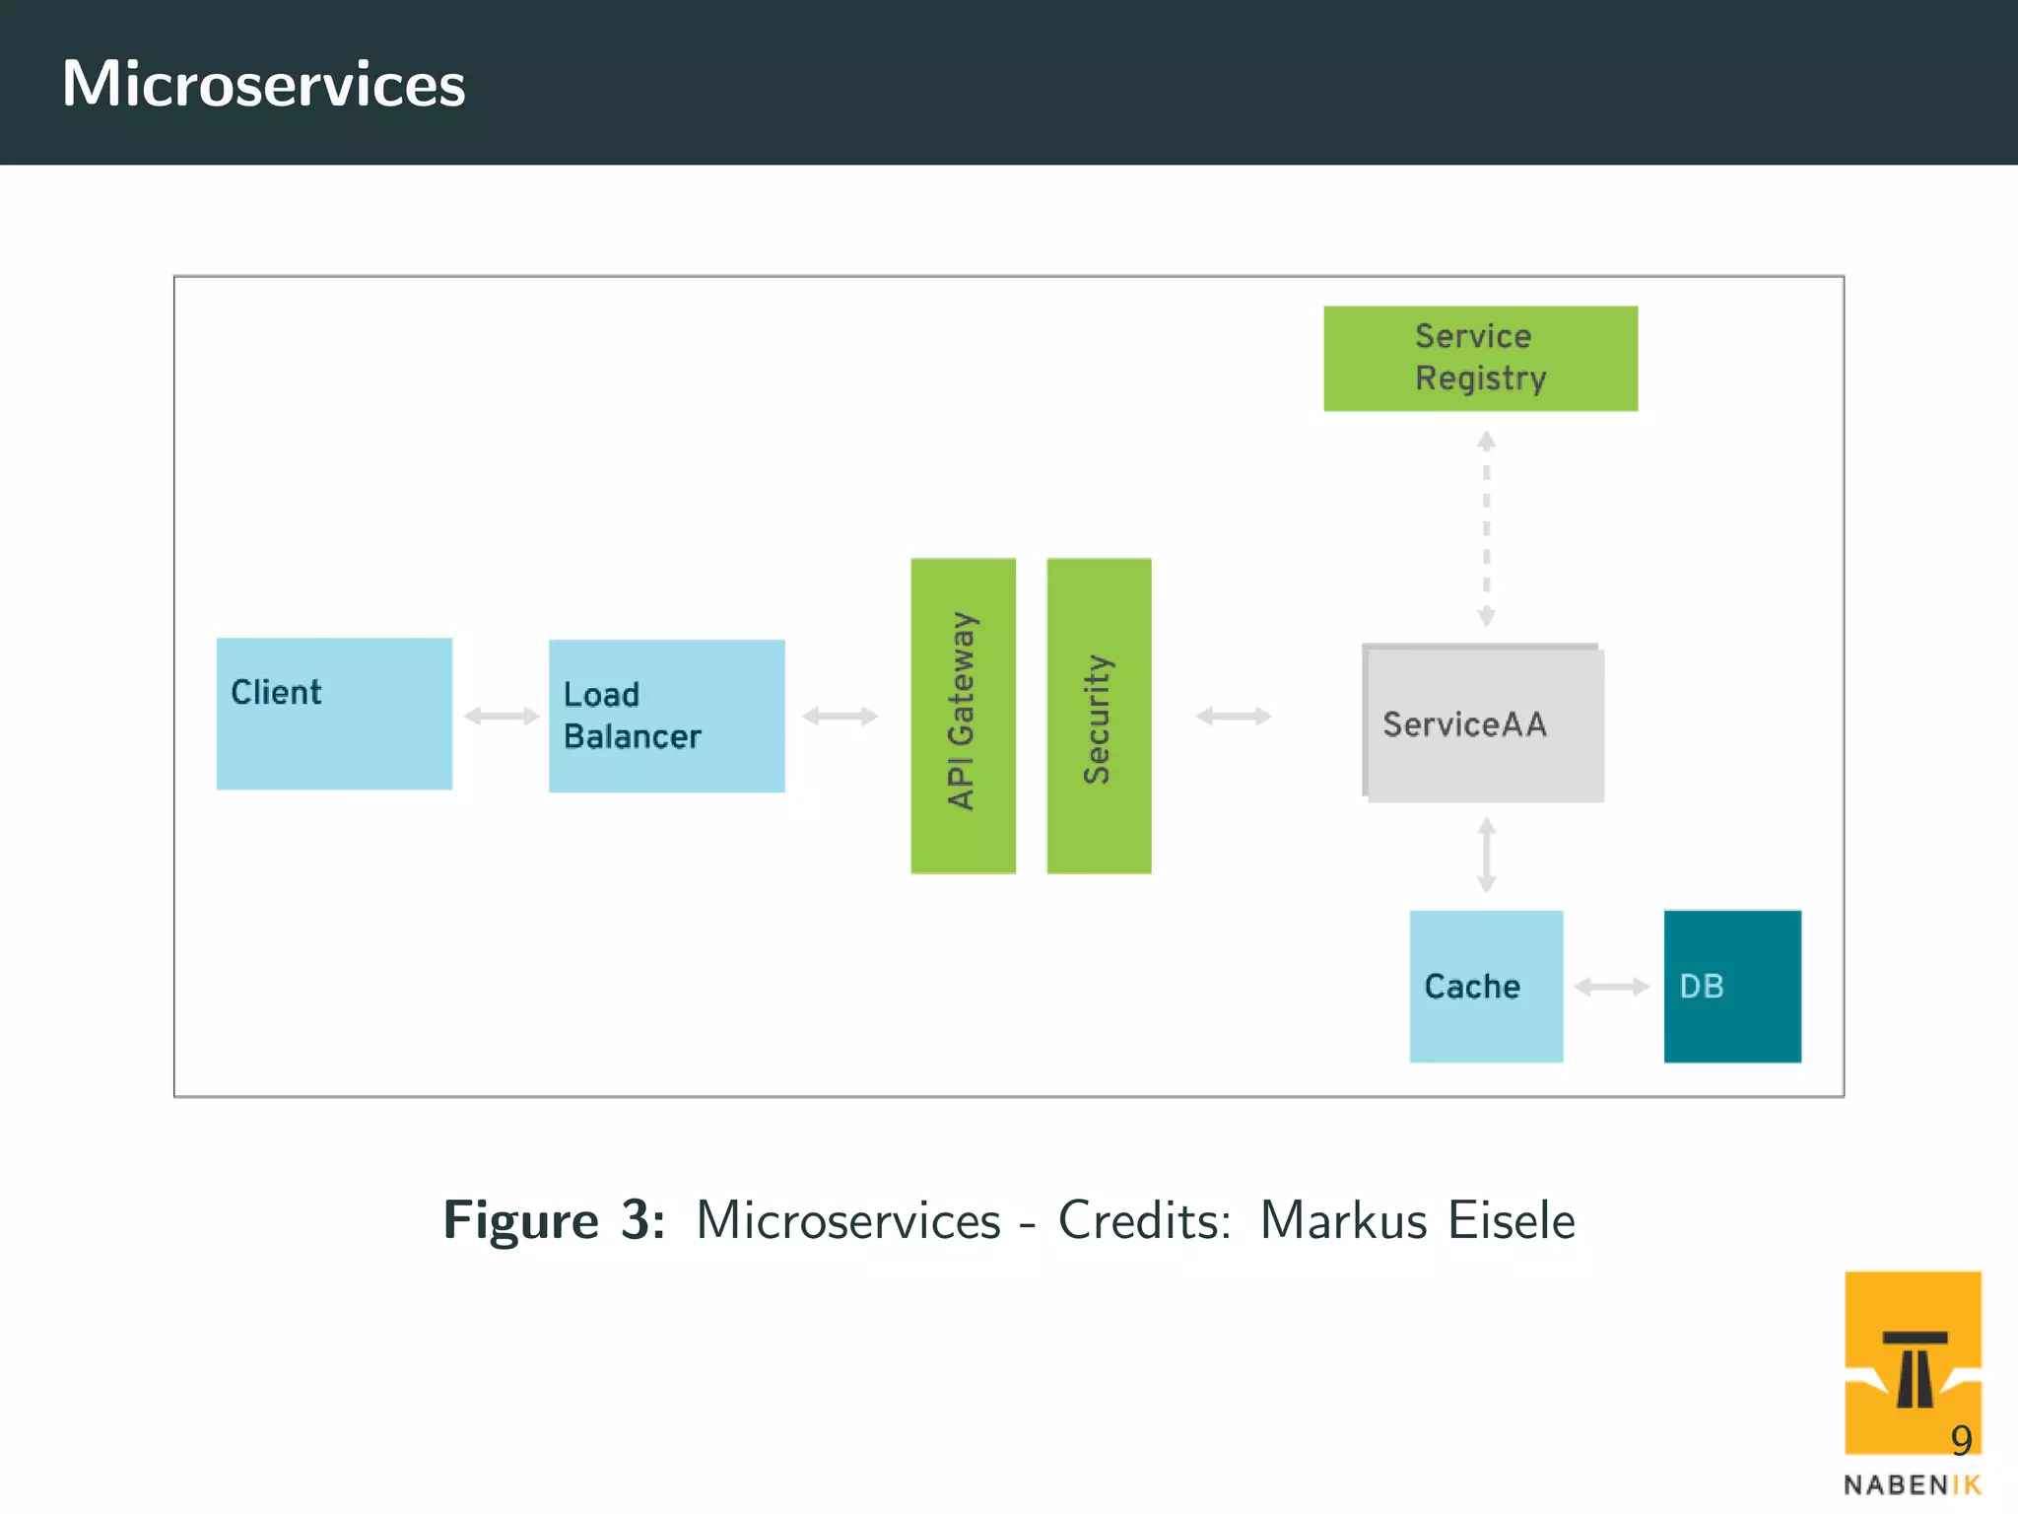Click the Microservices slide title

click(x=263, y=84)
